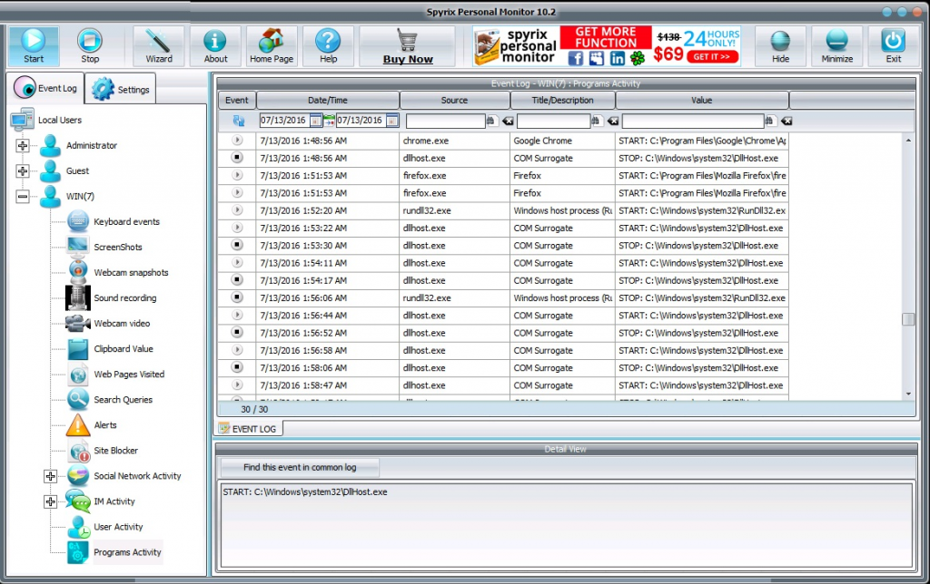
Task: Open the Wizard tool
Action: (158, 45)
